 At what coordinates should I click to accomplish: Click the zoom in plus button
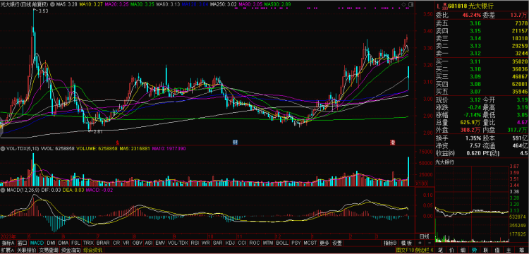pos(420,243)
